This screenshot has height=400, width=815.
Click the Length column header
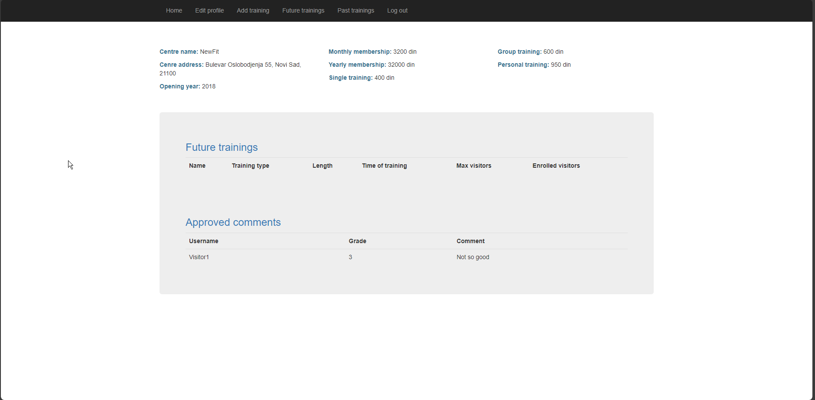[x=323, y=166]
